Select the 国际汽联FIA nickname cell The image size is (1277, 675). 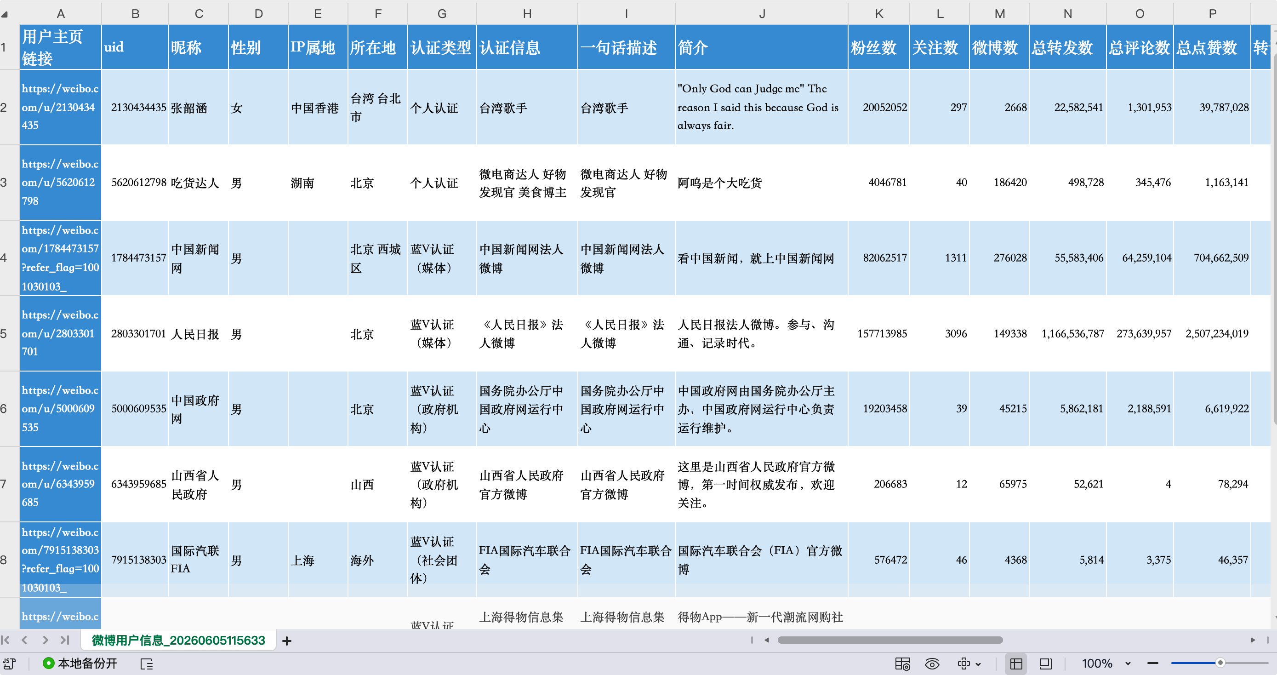[198, 560]
